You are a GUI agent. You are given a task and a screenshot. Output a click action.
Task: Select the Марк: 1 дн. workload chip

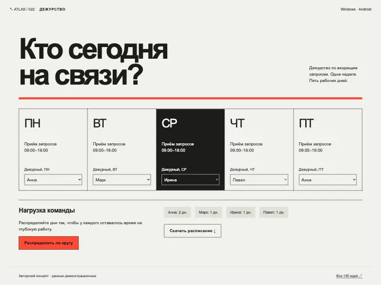click(x=208, y=212)
